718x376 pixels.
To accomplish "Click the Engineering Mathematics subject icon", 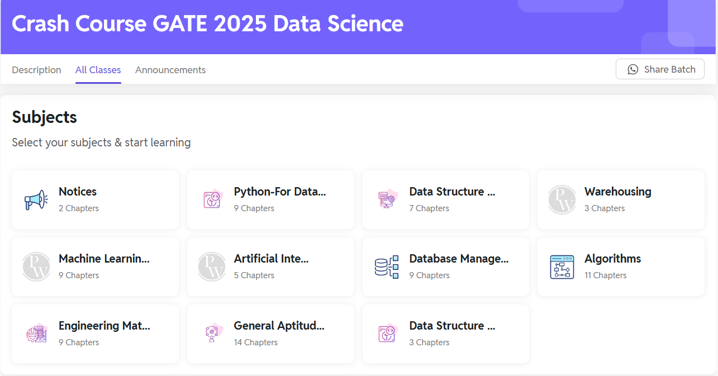I will (36, 334).
